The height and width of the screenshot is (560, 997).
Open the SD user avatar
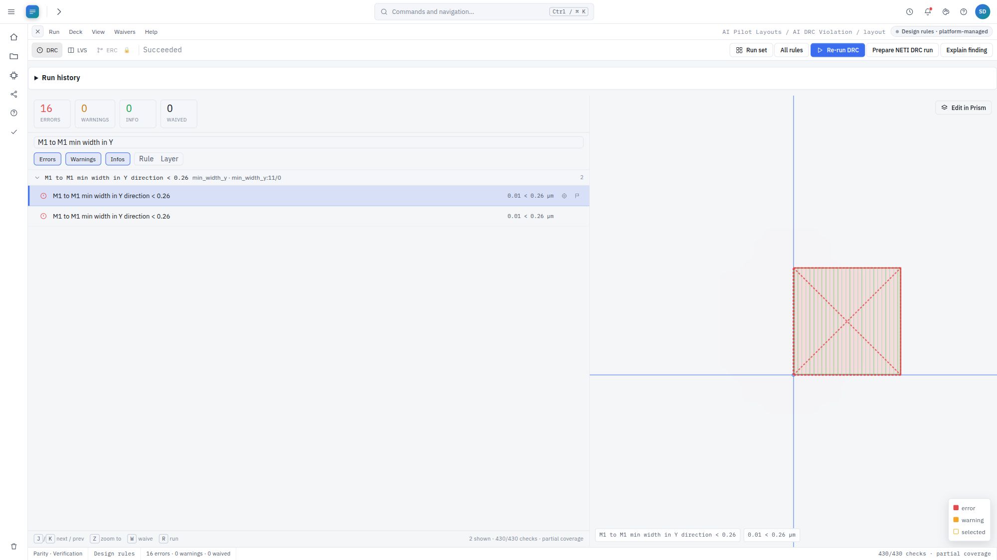click(983, 11)
